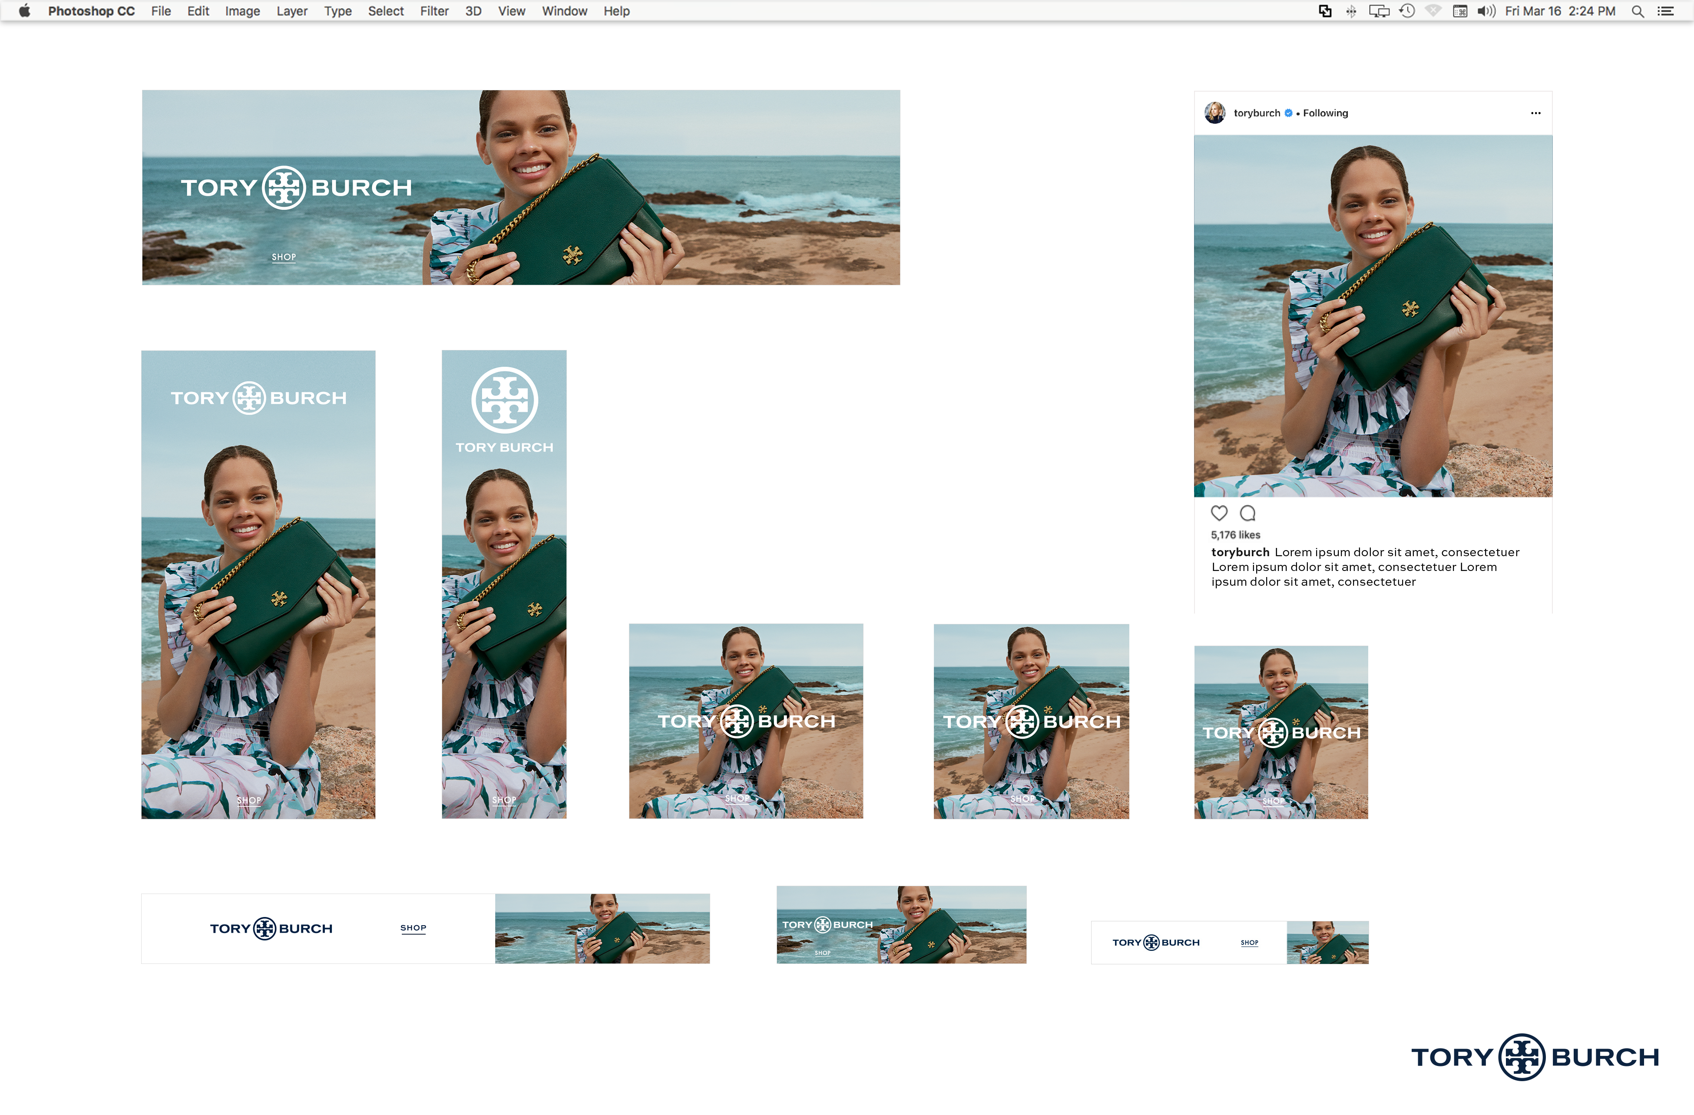Viewport: 1694px width, 1115px height.
Task: Click the 5,176 likes text
Action: pyautogui.click(x=1236, y=535)
